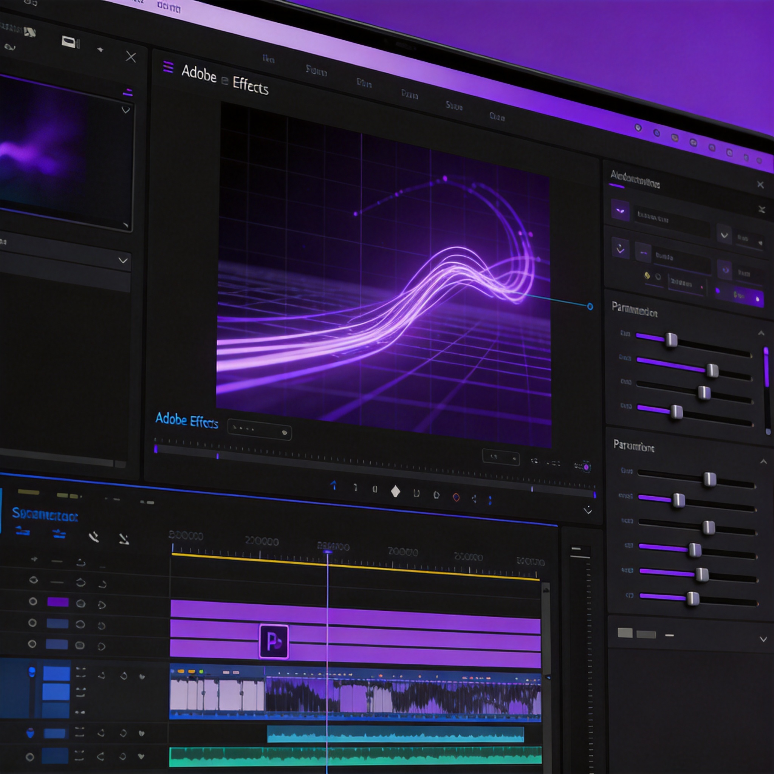Collapse the lower Parameter section

coord(763,461)
